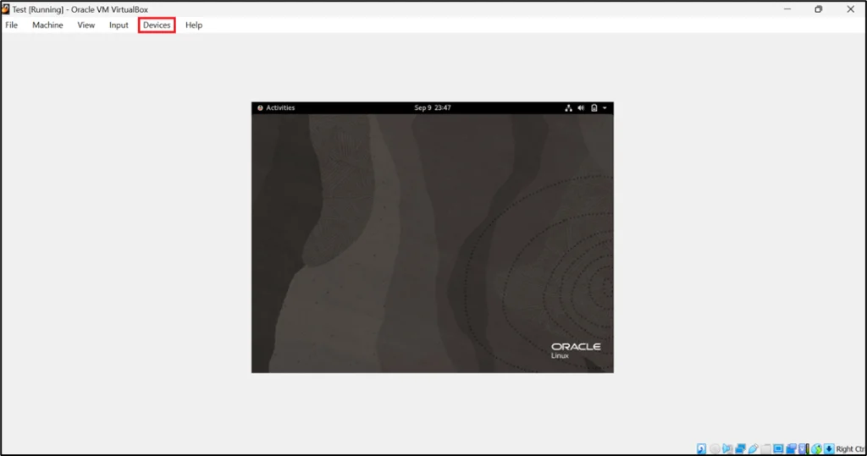Screen dimensions: 867x456
Task: Click the USB devices status indicator
Action: tap(753, 449)
